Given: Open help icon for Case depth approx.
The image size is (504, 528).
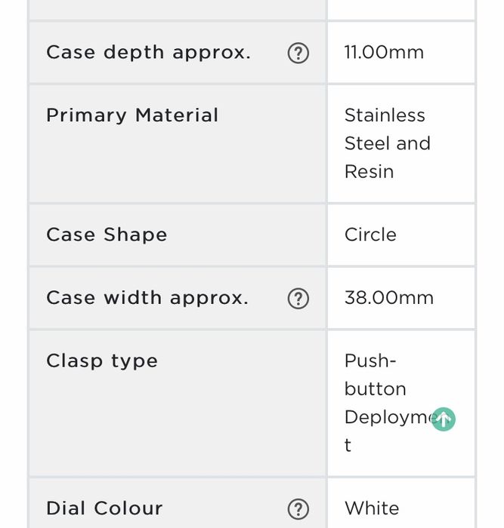Looking at the screenshot, I should 298,53.
